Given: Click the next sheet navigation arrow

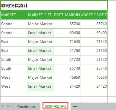Looking at the screenshot, I should point(3,106).
